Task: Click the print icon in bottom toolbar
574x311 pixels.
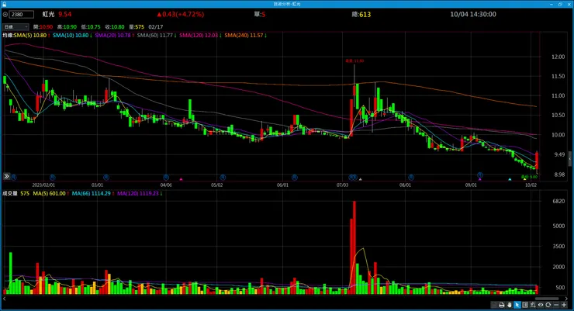Action: [x=502, y=305]
